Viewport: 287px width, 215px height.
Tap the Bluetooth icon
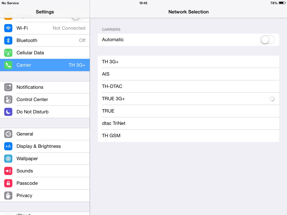tap(8, 40)
